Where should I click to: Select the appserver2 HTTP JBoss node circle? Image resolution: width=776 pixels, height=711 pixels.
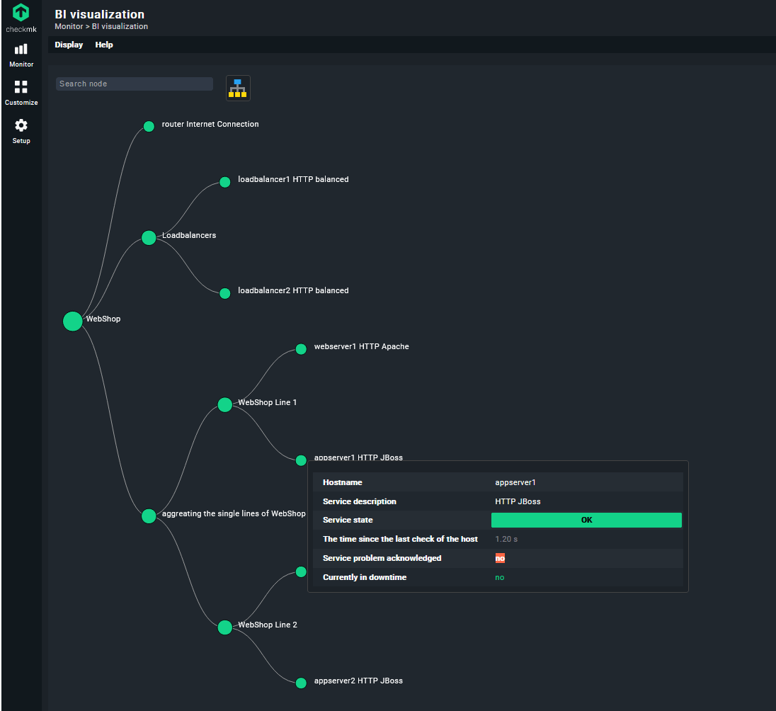(x=302, y=683)
